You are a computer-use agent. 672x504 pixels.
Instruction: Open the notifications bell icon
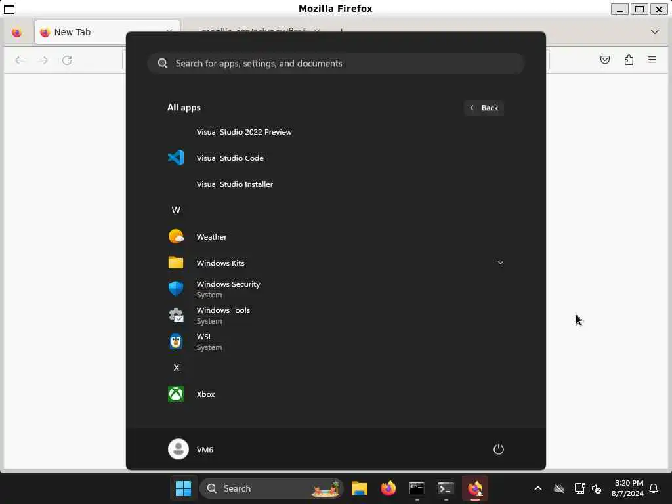pos(654,488)
